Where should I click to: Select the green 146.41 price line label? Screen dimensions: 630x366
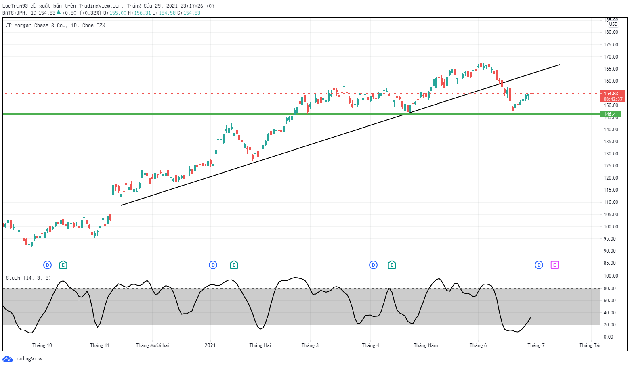(x=611, y=114)
